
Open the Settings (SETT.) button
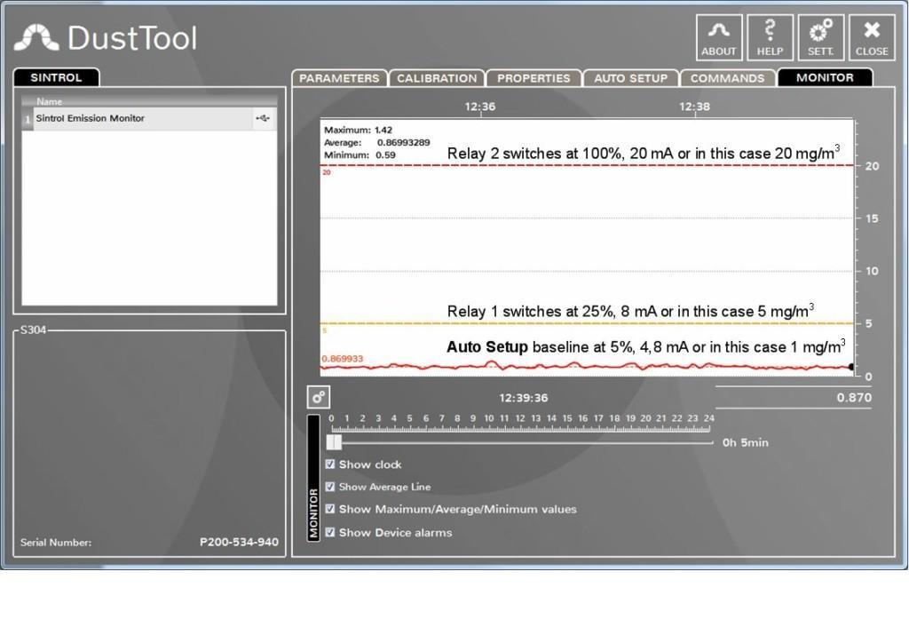point(821,37)
